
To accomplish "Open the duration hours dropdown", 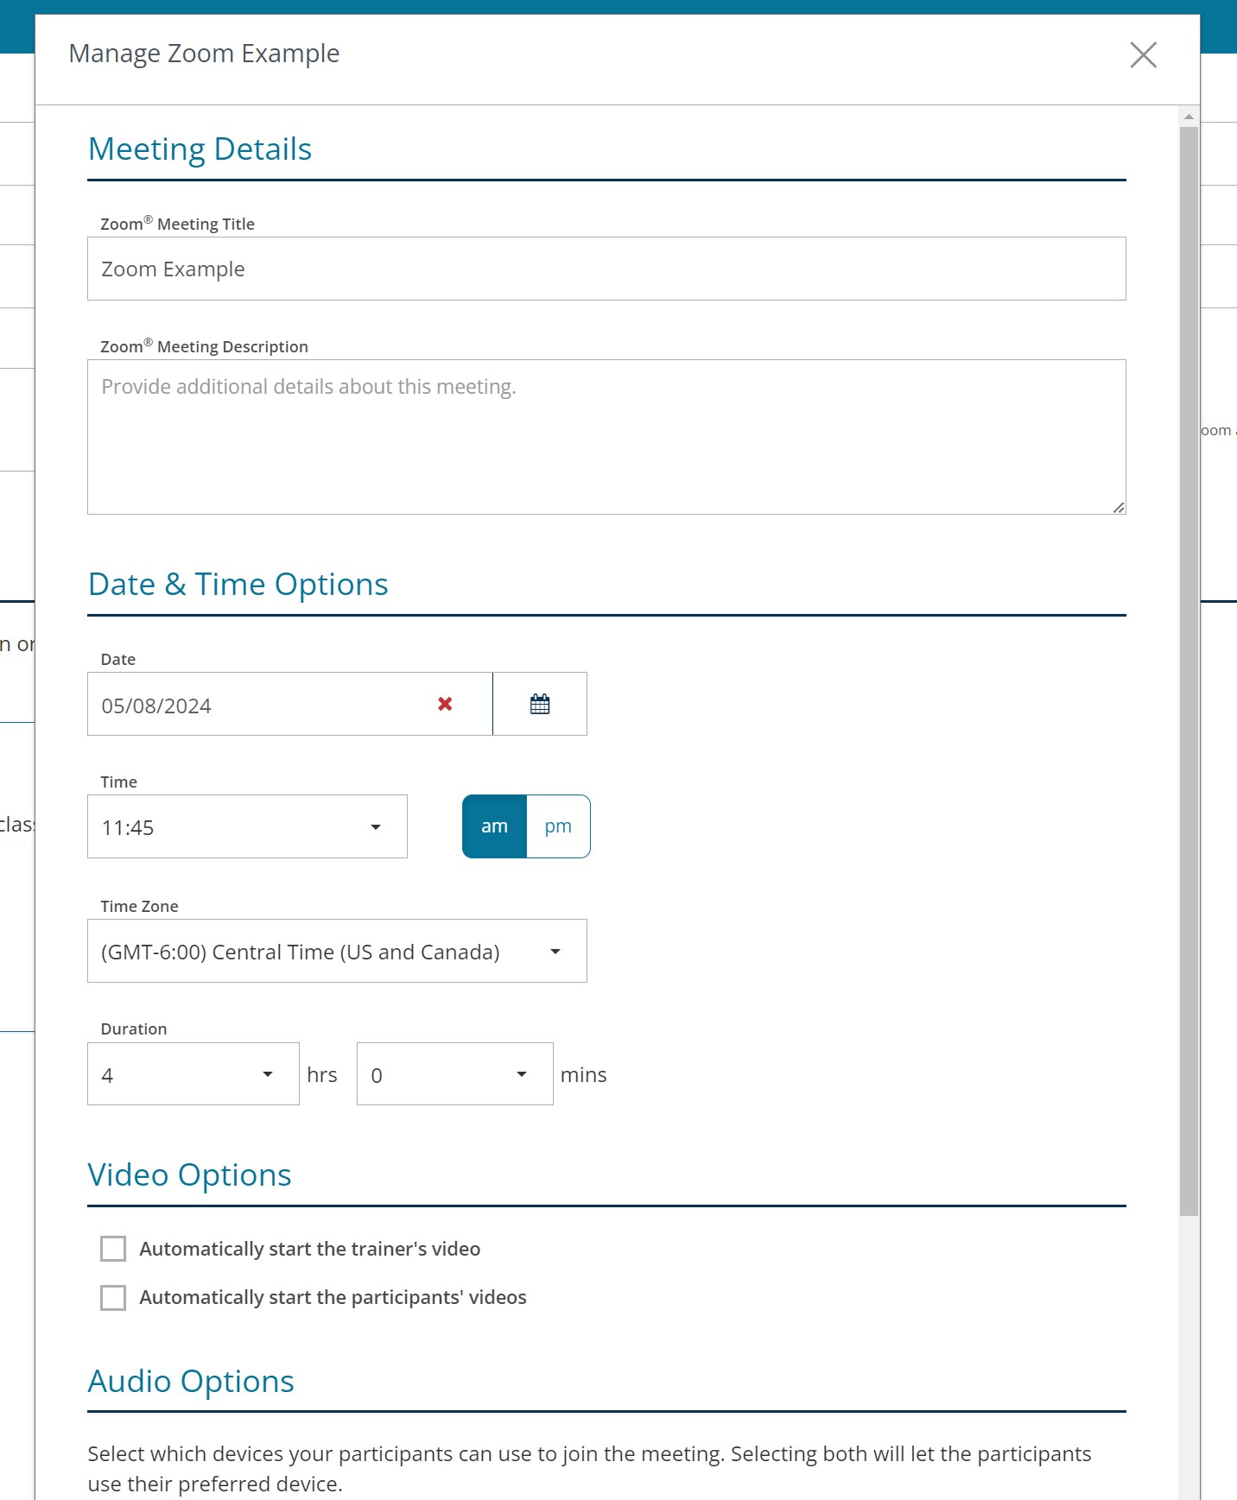I will click(x=193, y=1074).
